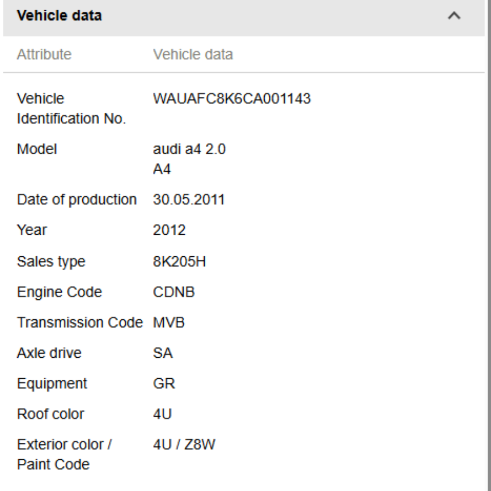Click the Year attribute label
Screen dimensions: 491x491
[x=32, y=230]
